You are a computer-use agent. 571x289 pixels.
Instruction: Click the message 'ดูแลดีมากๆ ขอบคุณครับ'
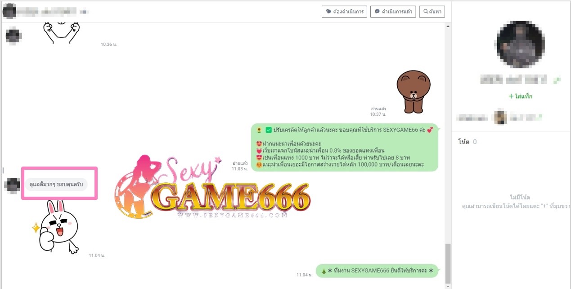click(x=56, y=185)
